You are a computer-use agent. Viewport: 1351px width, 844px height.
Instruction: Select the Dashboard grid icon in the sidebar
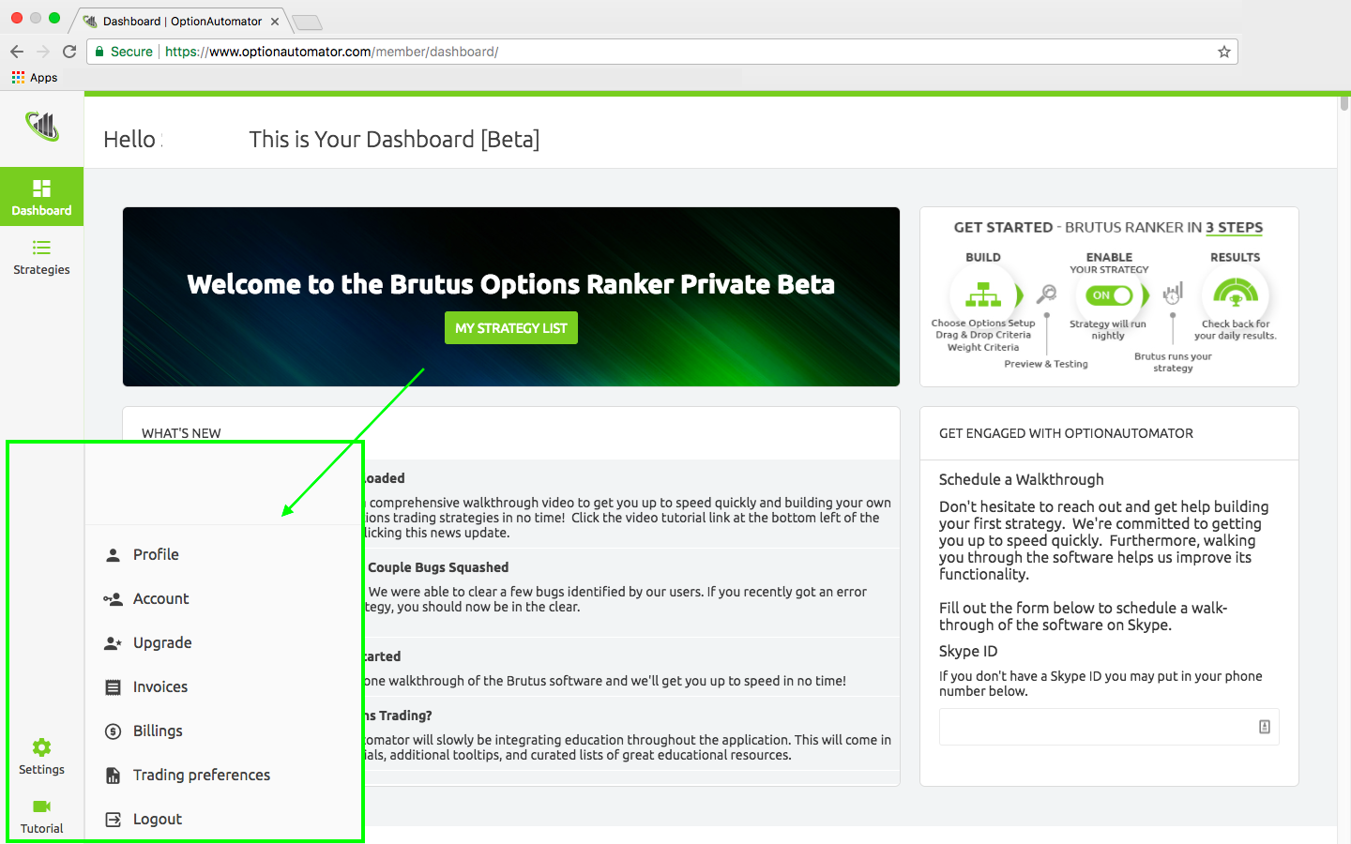pyautogui.click(x=41, y=190)
